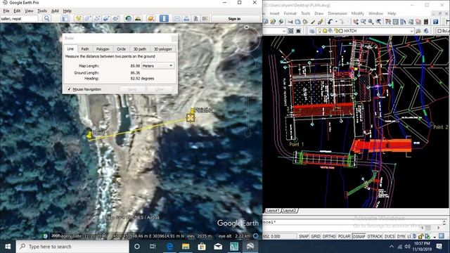The image size is (450, 253).
Task: Click the AutoCAD icon on the taskbar
Action: point(234,247)
